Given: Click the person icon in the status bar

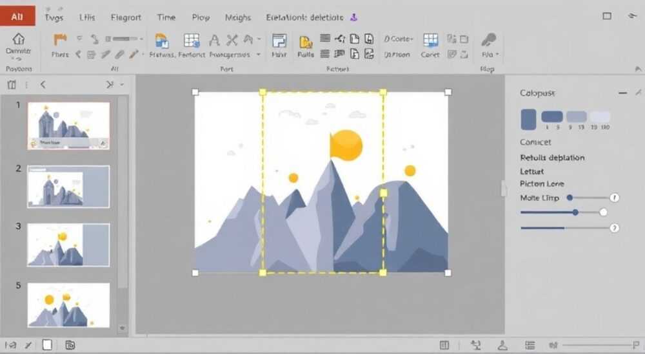Looking at the screenshot, I should tap(502, 345).
